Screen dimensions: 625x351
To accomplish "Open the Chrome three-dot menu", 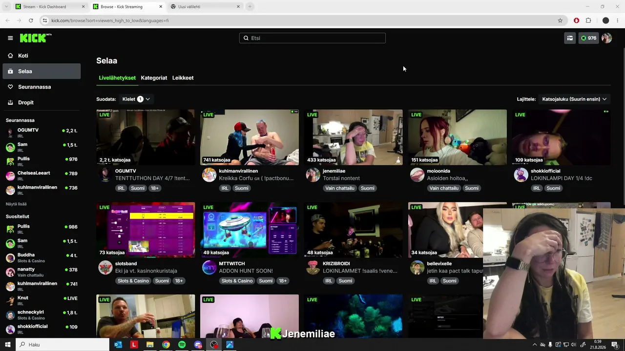I will 618,20.
